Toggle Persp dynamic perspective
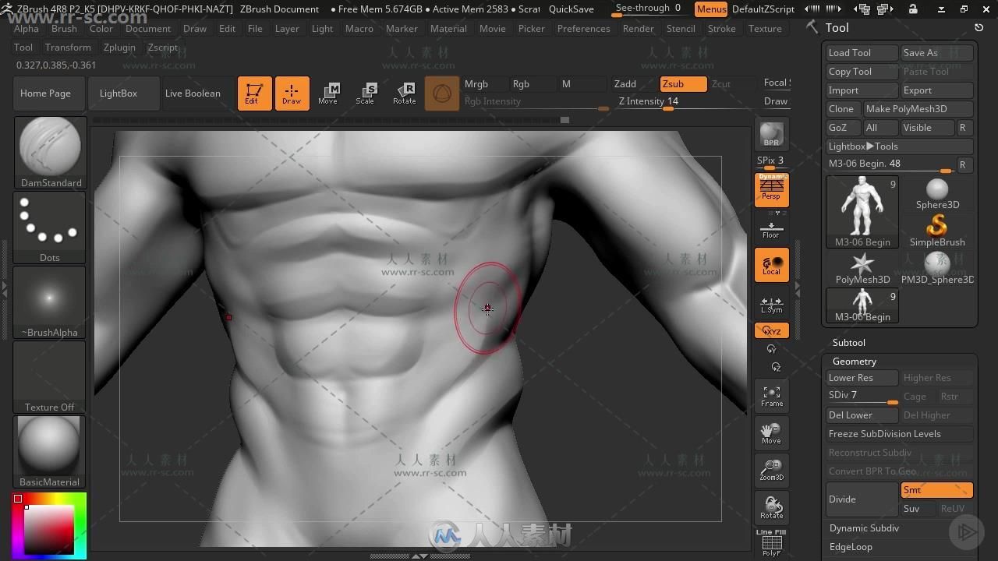998x561 pixels. (x=771, y=190)
